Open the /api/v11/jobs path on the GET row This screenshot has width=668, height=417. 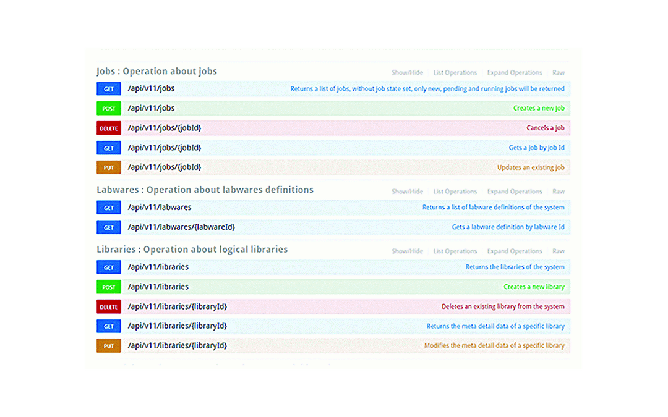(x=152, y=88)
